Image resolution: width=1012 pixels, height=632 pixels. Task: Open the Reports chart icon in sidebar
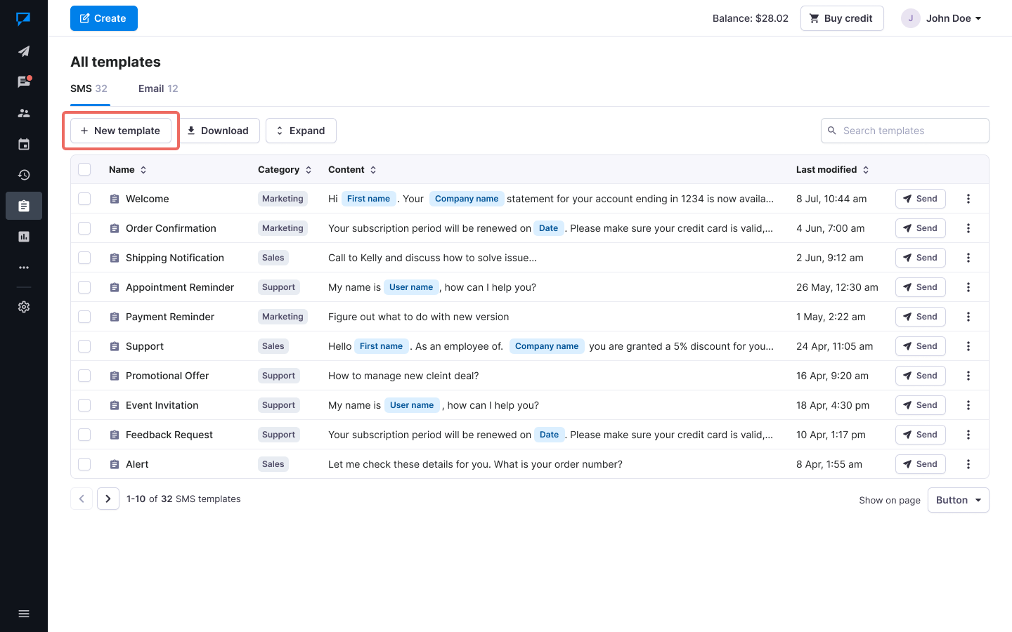[24, 237]
